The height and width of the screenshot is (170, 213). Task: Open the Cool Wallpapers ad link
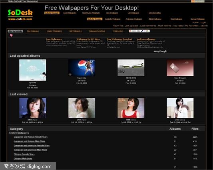tap(70, 13)
